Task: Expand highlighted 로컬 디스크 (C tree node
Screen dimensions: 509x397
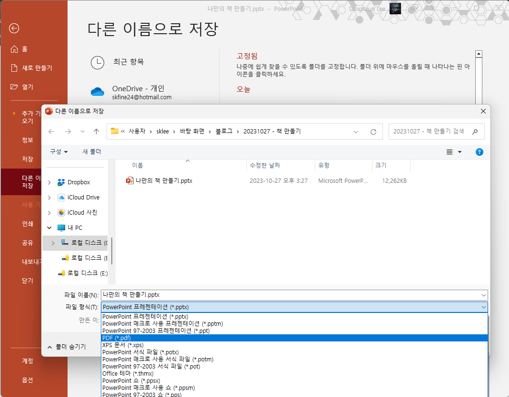Action: click(x=53, y=243)
